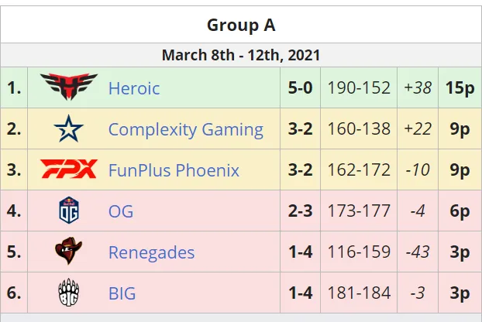Select the 160-138 round score cell

point(359,128)
